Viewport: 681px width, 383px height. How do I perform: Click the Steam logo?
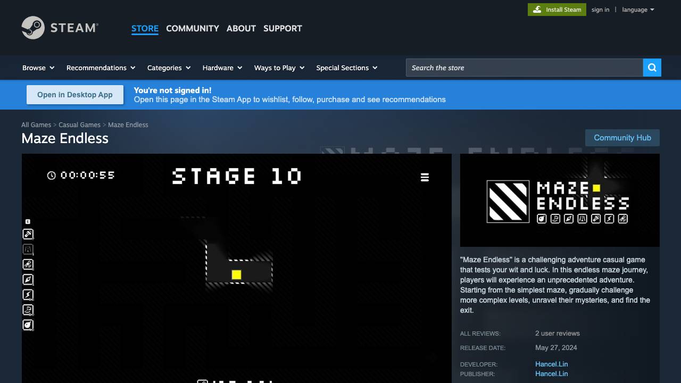(x=60, y=28)
